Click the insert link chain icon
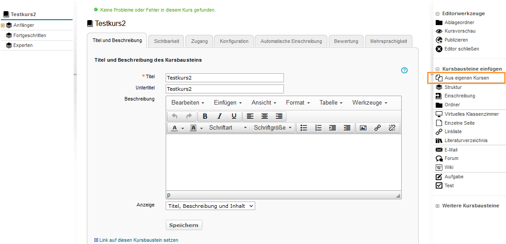The height and width of the screenshot is (244, 506). pyautogui.click(x=377, y=128)
